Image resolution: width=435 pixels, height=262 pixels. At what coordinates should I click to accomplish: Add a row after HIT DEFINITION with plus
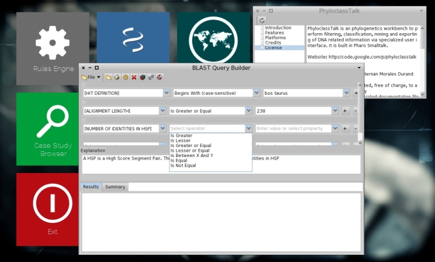pos(356,93)
